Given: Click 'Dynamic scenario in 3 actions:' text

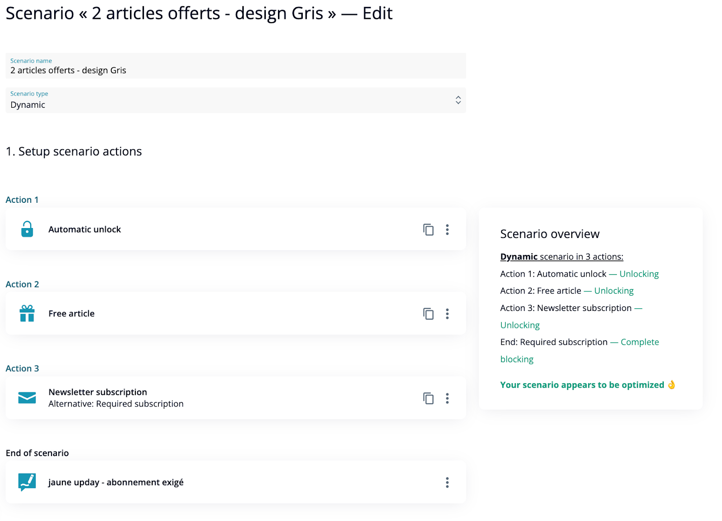Looking at the screenshot, I should coord(562,257).
